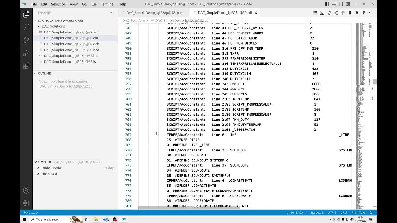The height and width of the screenshot is (223, 397).
Task: Open Explorer views and more actions menu
Action: click(x=112, y=13)
